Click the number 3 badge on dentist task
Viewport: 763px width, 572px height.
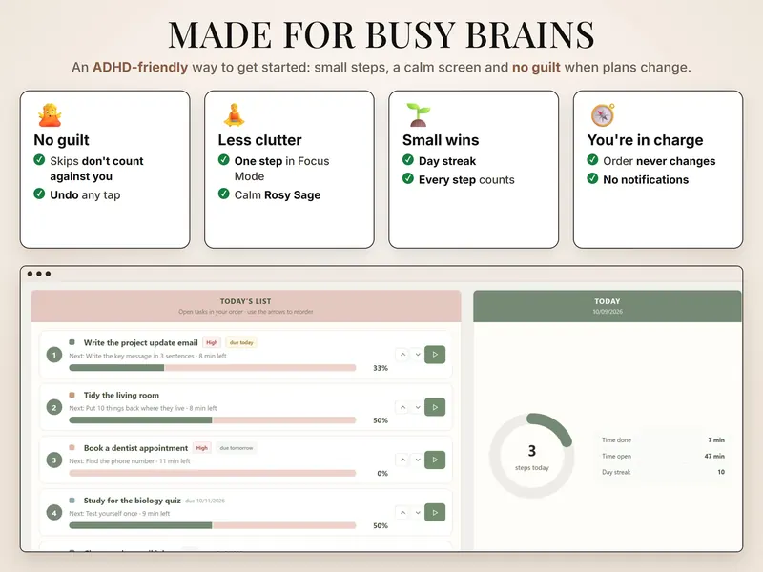pyautogui.click(x=54, y=460)
